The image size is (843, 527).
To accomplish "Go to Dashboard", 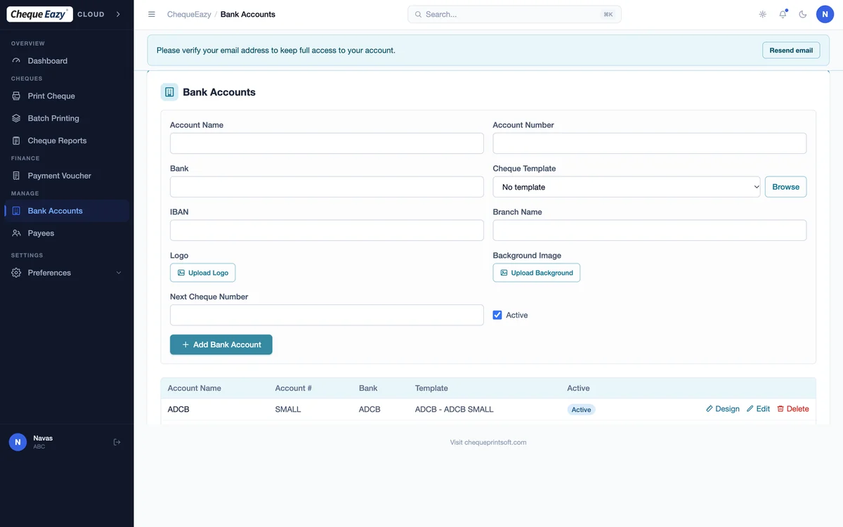I will pyautogui.click(x=67, y=61).
